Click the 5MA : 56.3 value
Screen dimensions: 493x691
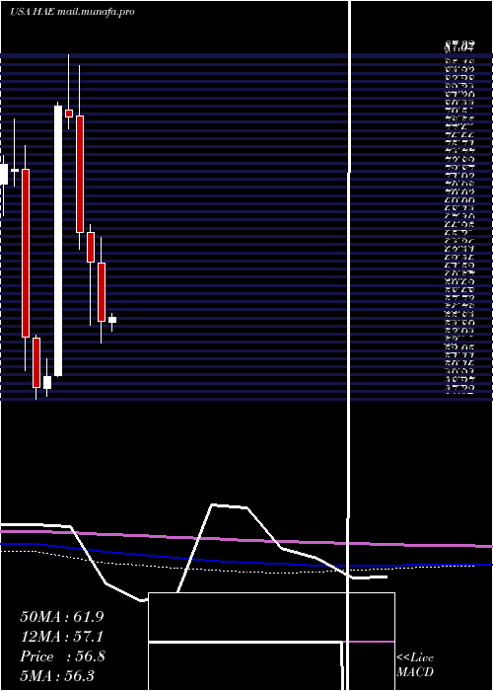click(x=57, y=676)
